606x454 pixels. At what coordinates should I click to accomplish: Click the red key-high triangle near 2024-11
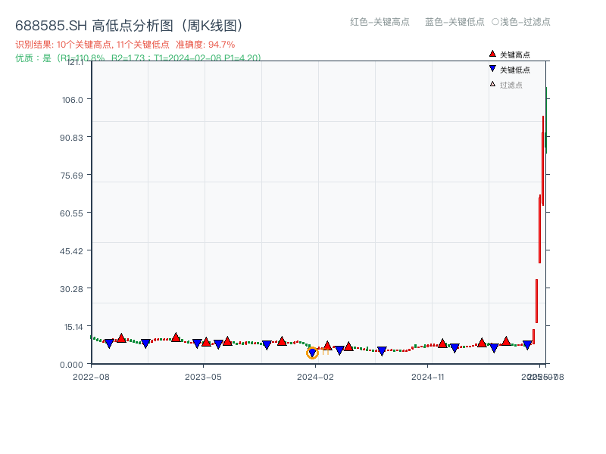tap(442, 342)
